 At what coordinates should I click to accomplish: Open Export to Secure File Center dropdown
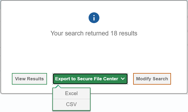click(x=86, y=79)
